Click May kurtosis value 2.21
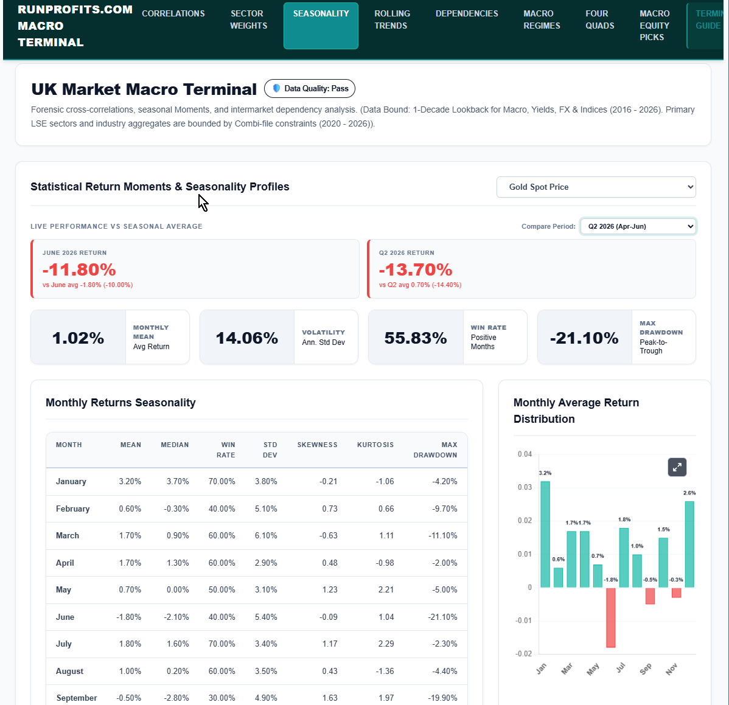Image resolution: width=729 pixels, height=705 pixels. click(x=386, y=590)
